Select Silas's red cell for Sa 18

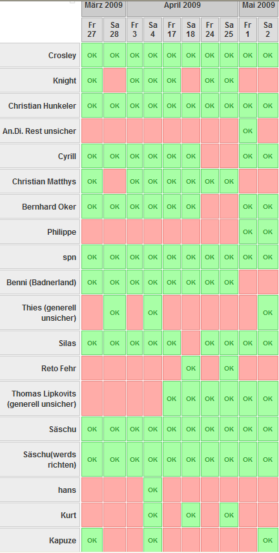coord(191,343)
